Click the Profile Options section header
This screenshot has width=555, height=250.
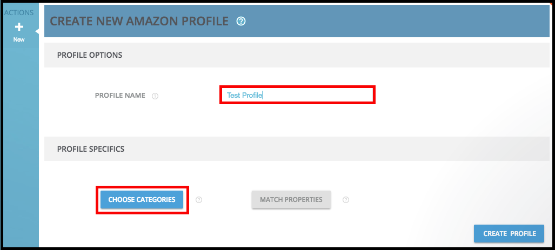point(90,55)
